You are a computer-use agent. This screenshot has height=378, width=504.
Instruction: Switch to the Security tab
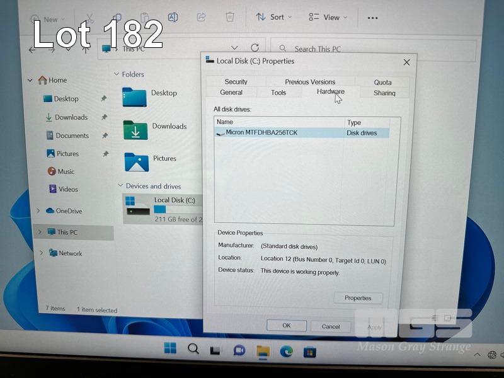click(x=236, y=82)
